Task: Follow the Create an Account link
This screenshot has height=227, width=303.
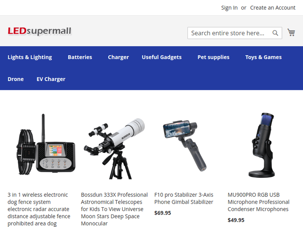Action: tap(273, 8)
